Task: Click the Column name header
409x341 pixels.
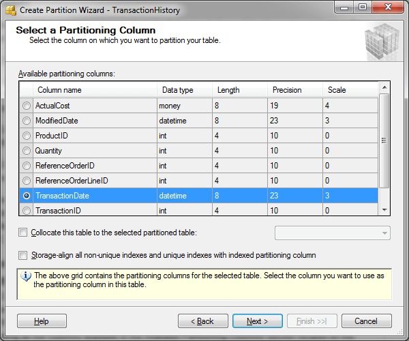Action: (x=59, y=90)
